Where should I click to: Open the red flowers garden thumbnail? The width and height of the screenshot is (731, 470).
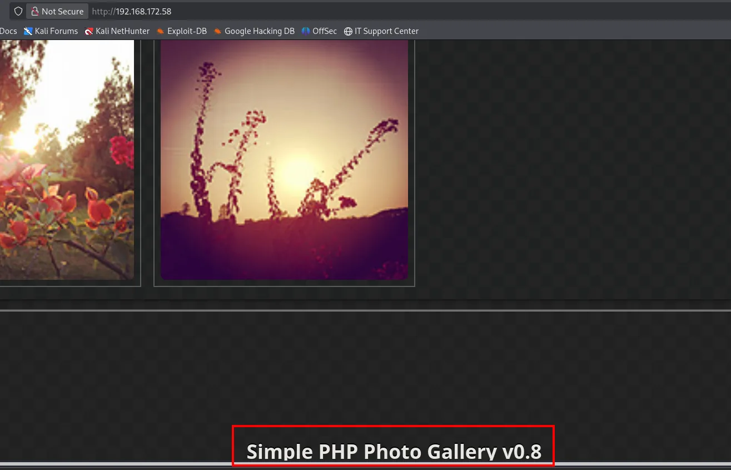pos(67,160)
